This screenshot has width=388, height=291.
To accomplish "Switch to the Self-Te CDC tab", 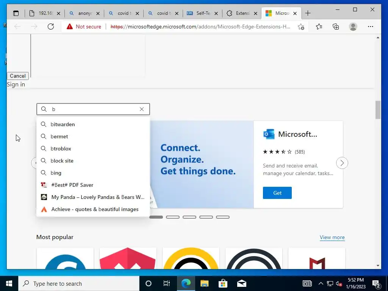I will pos(202,13).
